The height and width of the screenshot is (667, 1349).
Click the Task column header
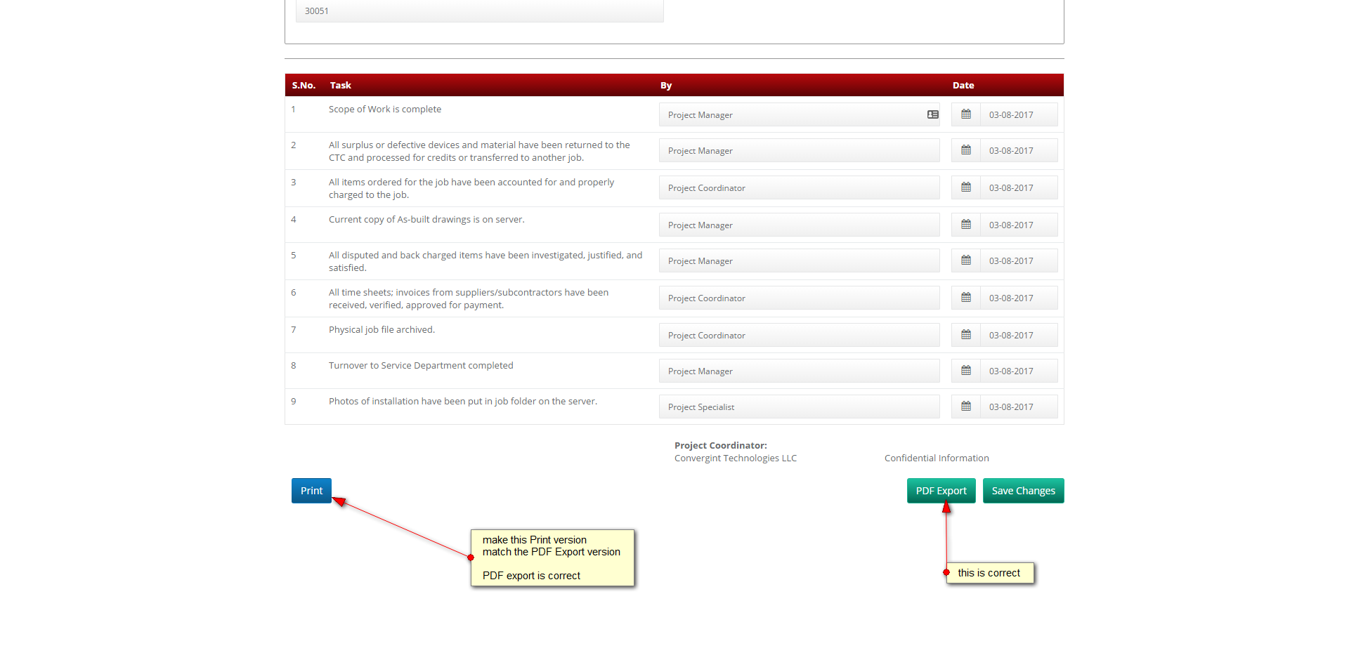tap(341, 85)
